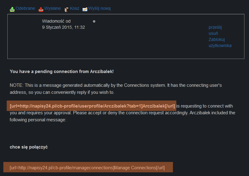Click the Wiadomość od sender label
The width and height of the screenshot is (249, 176).
click(x=56, y=21)
